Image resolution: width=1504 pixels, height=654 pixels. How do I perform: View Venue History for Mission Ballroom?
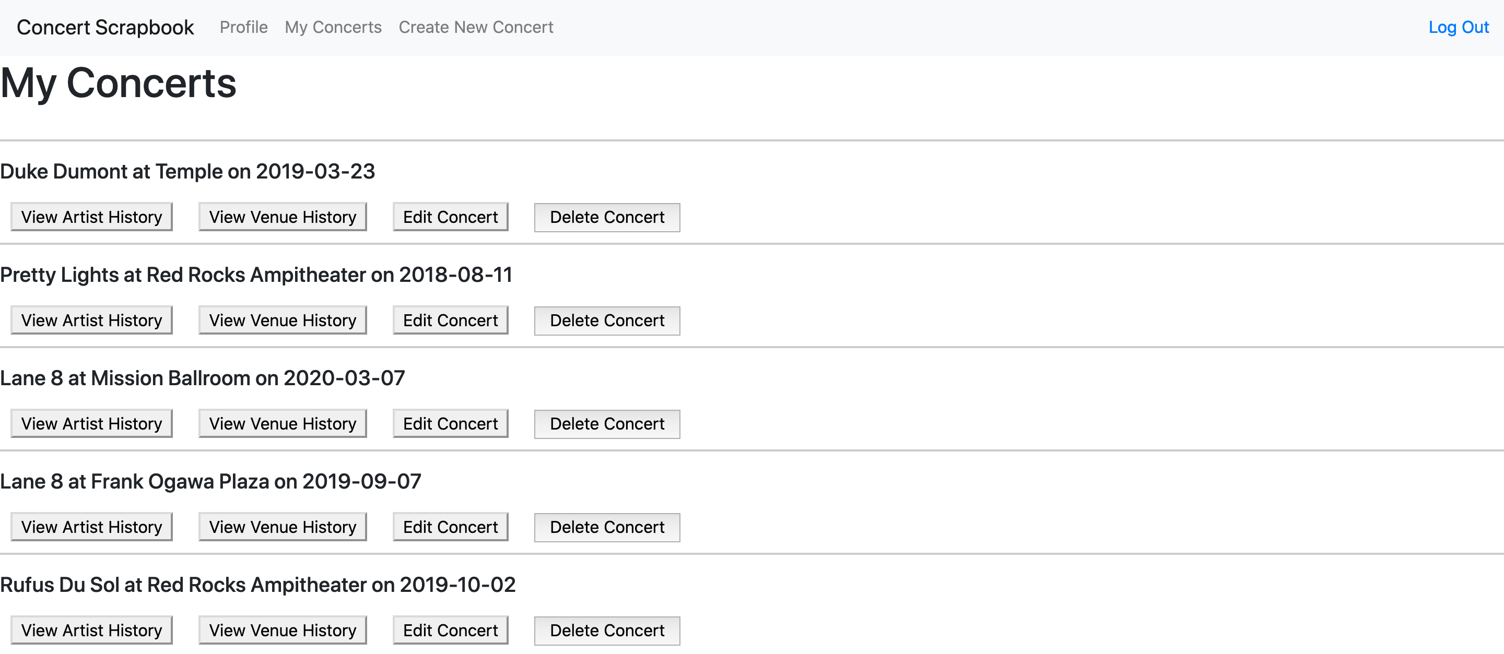283,423
